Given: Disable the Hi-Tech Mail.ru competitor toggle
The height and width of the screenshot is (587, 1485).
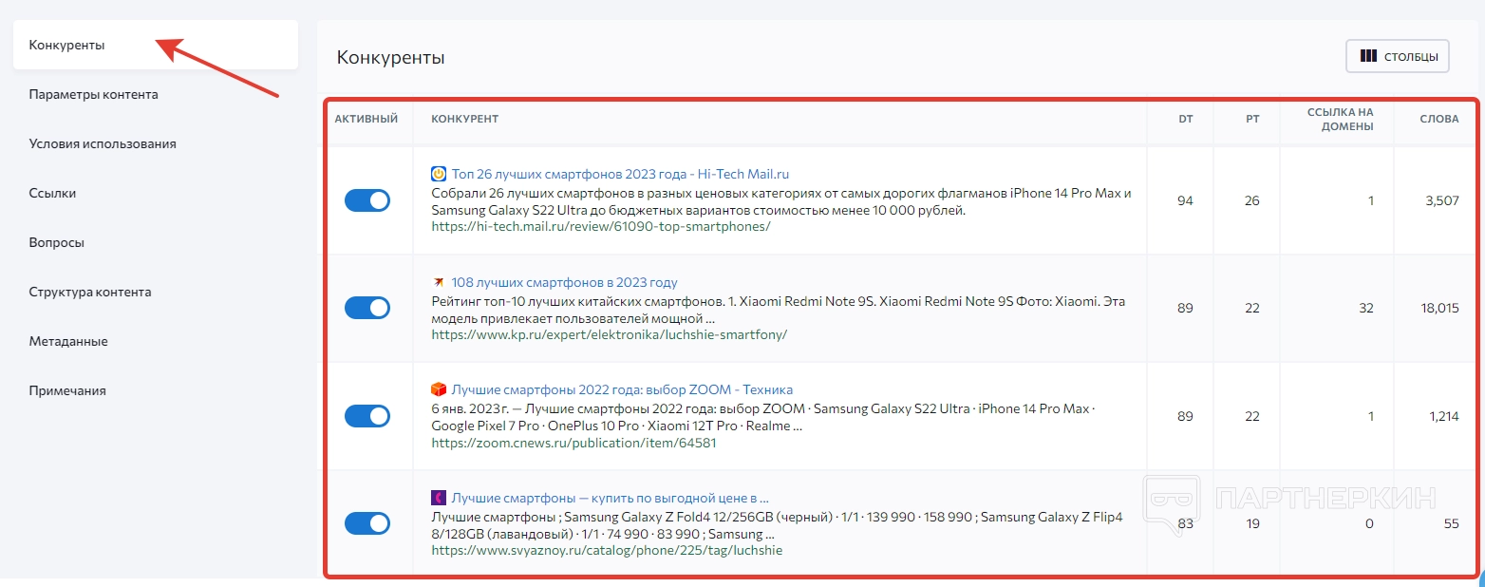Looking at the screenshot, I should pyautogui.click(x=367, y=200).
